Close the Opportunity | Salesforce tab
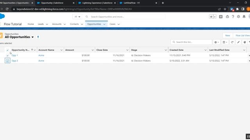Screen dimensions: 250x140 tap(73, 3)
